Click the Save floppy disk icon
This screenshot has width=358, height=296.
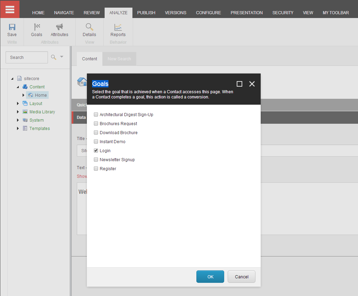pos(12,27)
